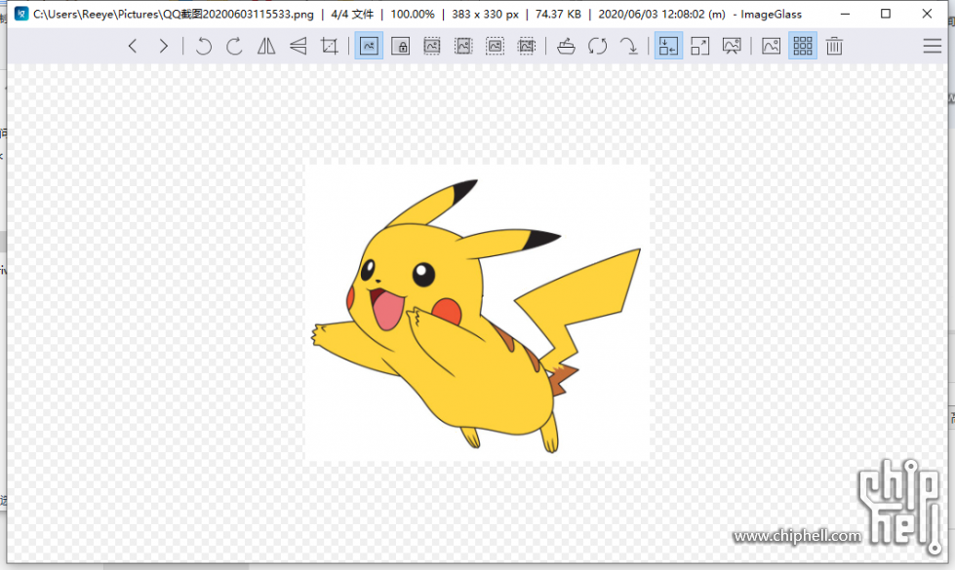This screenshot has height=570, width=955.
Task: Toggle the Window fit mode
Action: coord(669,46)
